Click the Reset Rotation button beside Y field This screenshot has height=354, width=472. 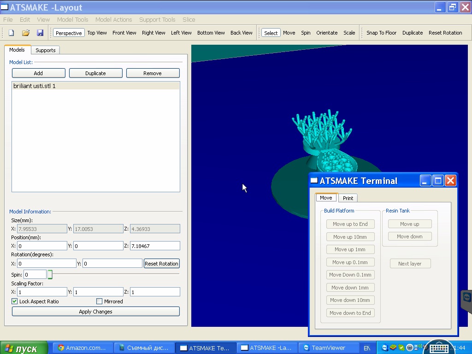[161, 264]
